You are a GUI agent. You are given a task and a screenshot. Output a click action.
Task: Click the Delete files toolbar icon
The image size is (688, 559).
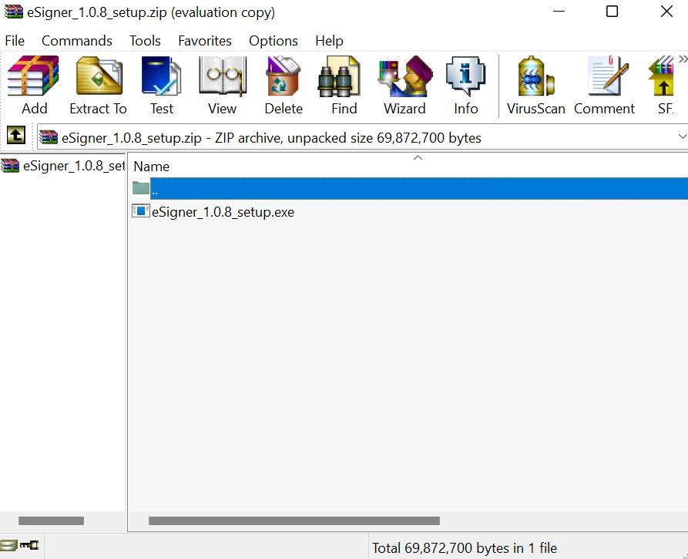(284, 77)
